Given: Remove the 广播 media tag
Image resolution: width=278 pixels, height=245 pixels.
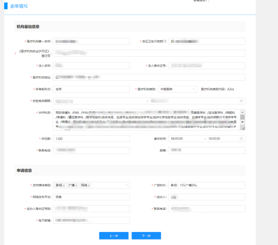Looking at the screenshot, I should [76, 185].
